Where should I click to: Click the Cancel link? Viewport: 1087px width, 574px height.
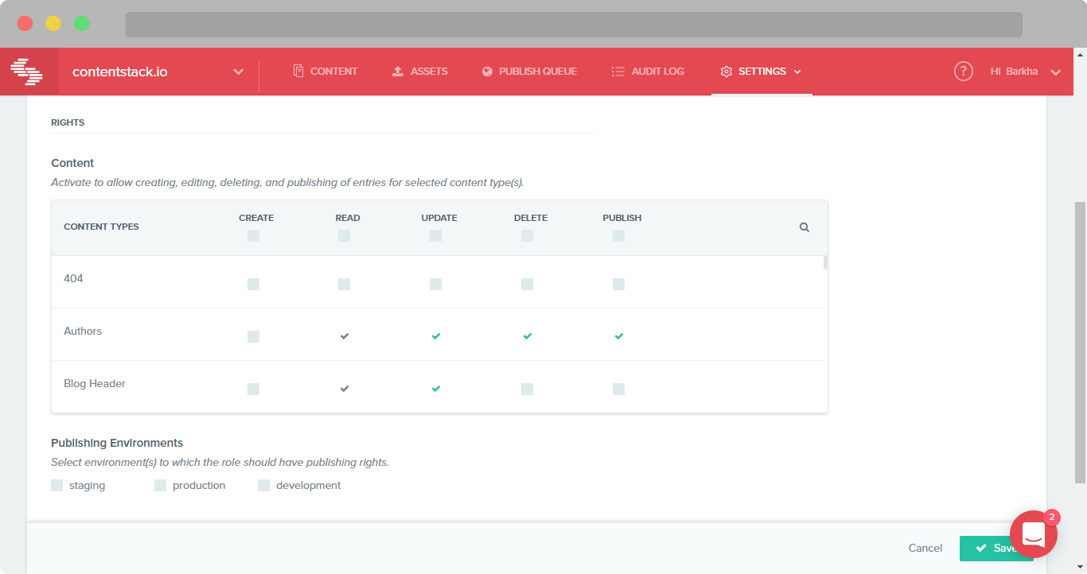pos(925,548)
